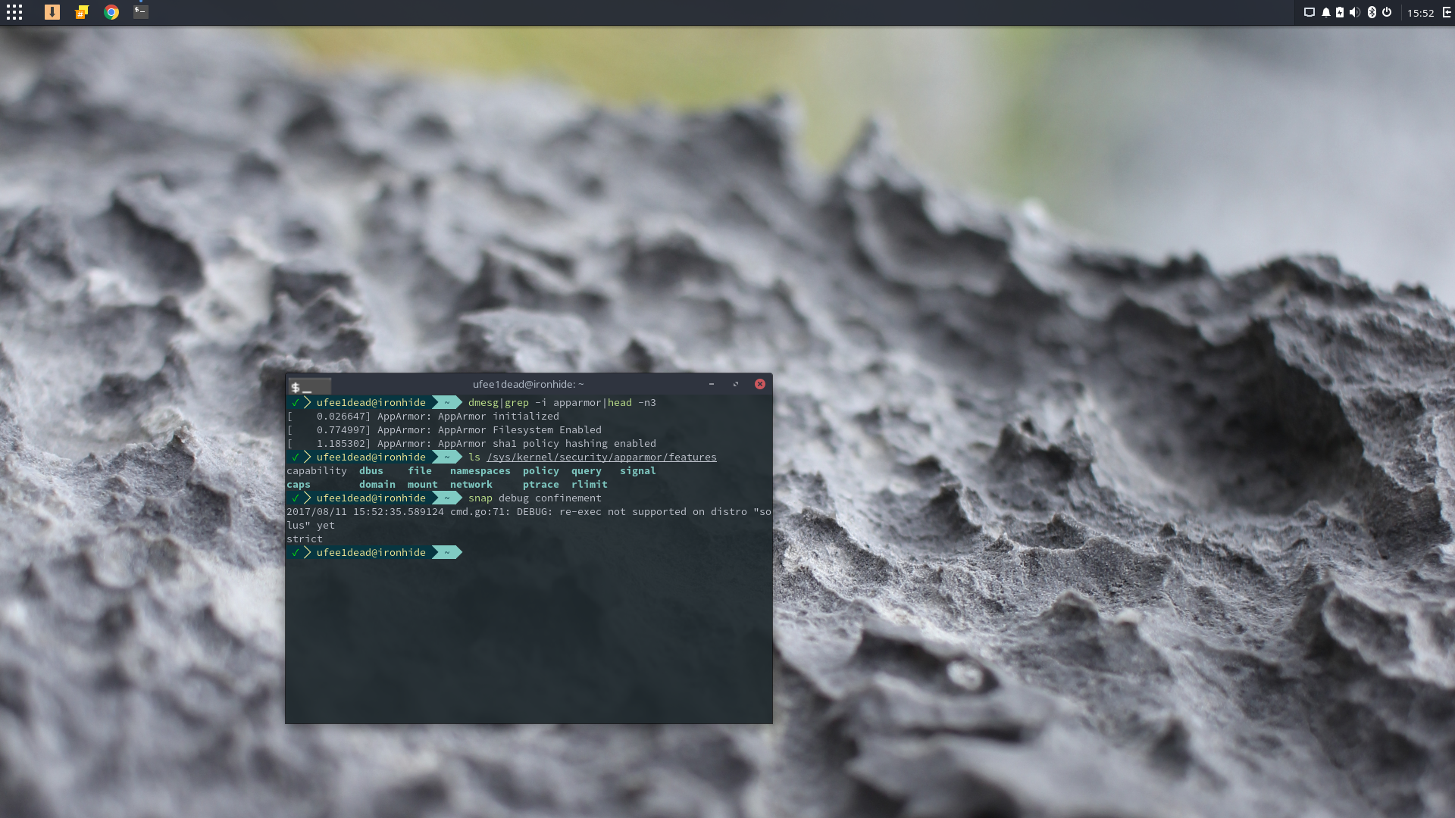The width and height of the screenshot is (1455, 818).
Task: Click the 'namespaces' directory entry
Action: tap(480, 470)
